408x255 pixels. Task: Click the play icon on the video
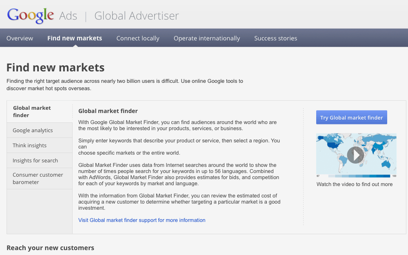[355, 155]
